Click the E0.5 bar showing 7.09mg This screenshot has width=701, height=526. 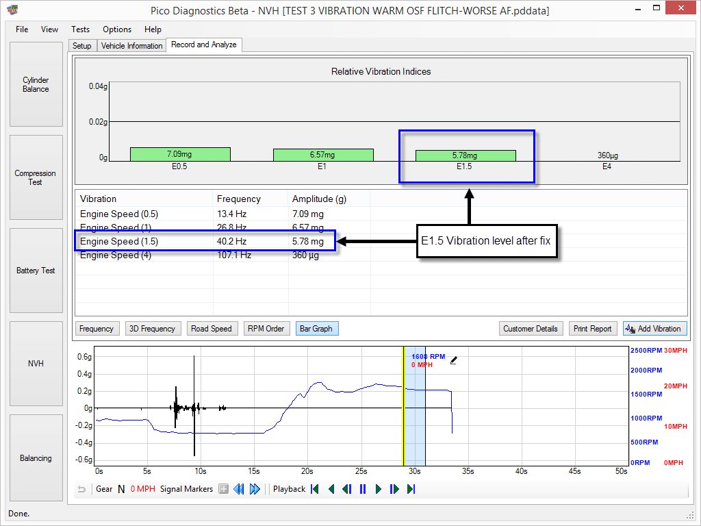[180, 154]
